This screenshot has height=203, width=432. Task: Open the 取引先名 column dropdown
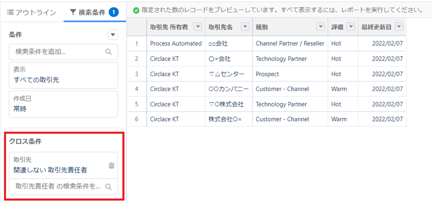245,26
